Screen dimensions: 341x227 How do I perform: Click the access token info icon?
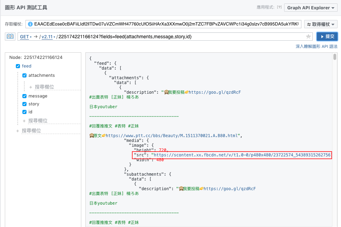(x=30, y=24)
